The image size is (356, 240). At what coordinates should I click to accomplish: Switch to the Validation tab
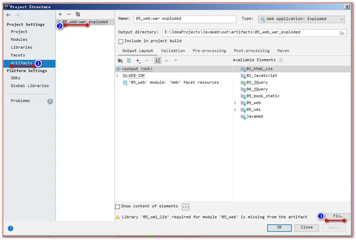point(173,51)
